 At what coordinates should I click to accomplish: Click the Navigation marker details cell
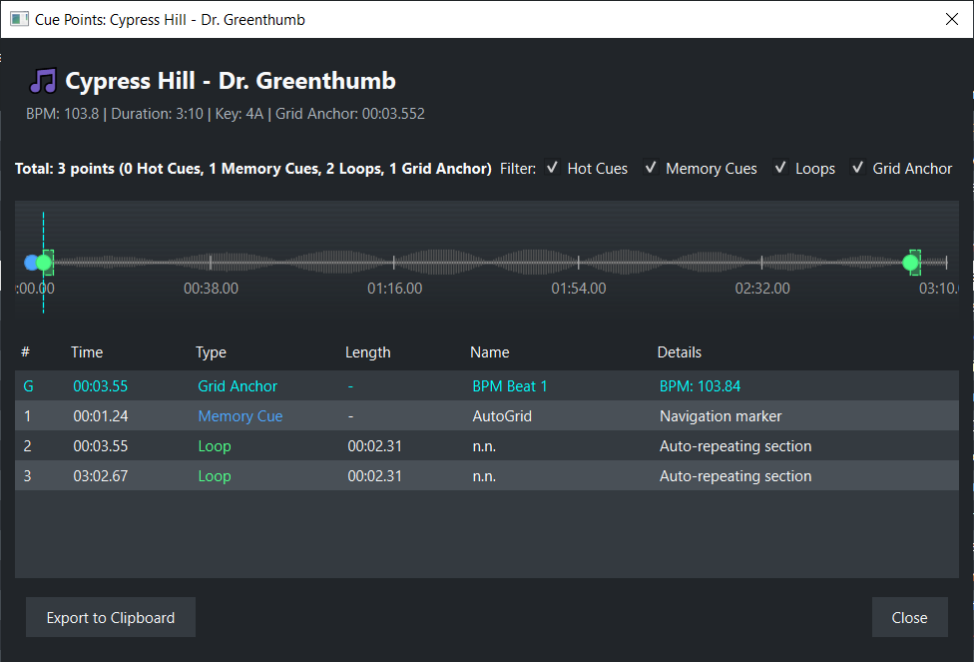[x=721, y=415]
